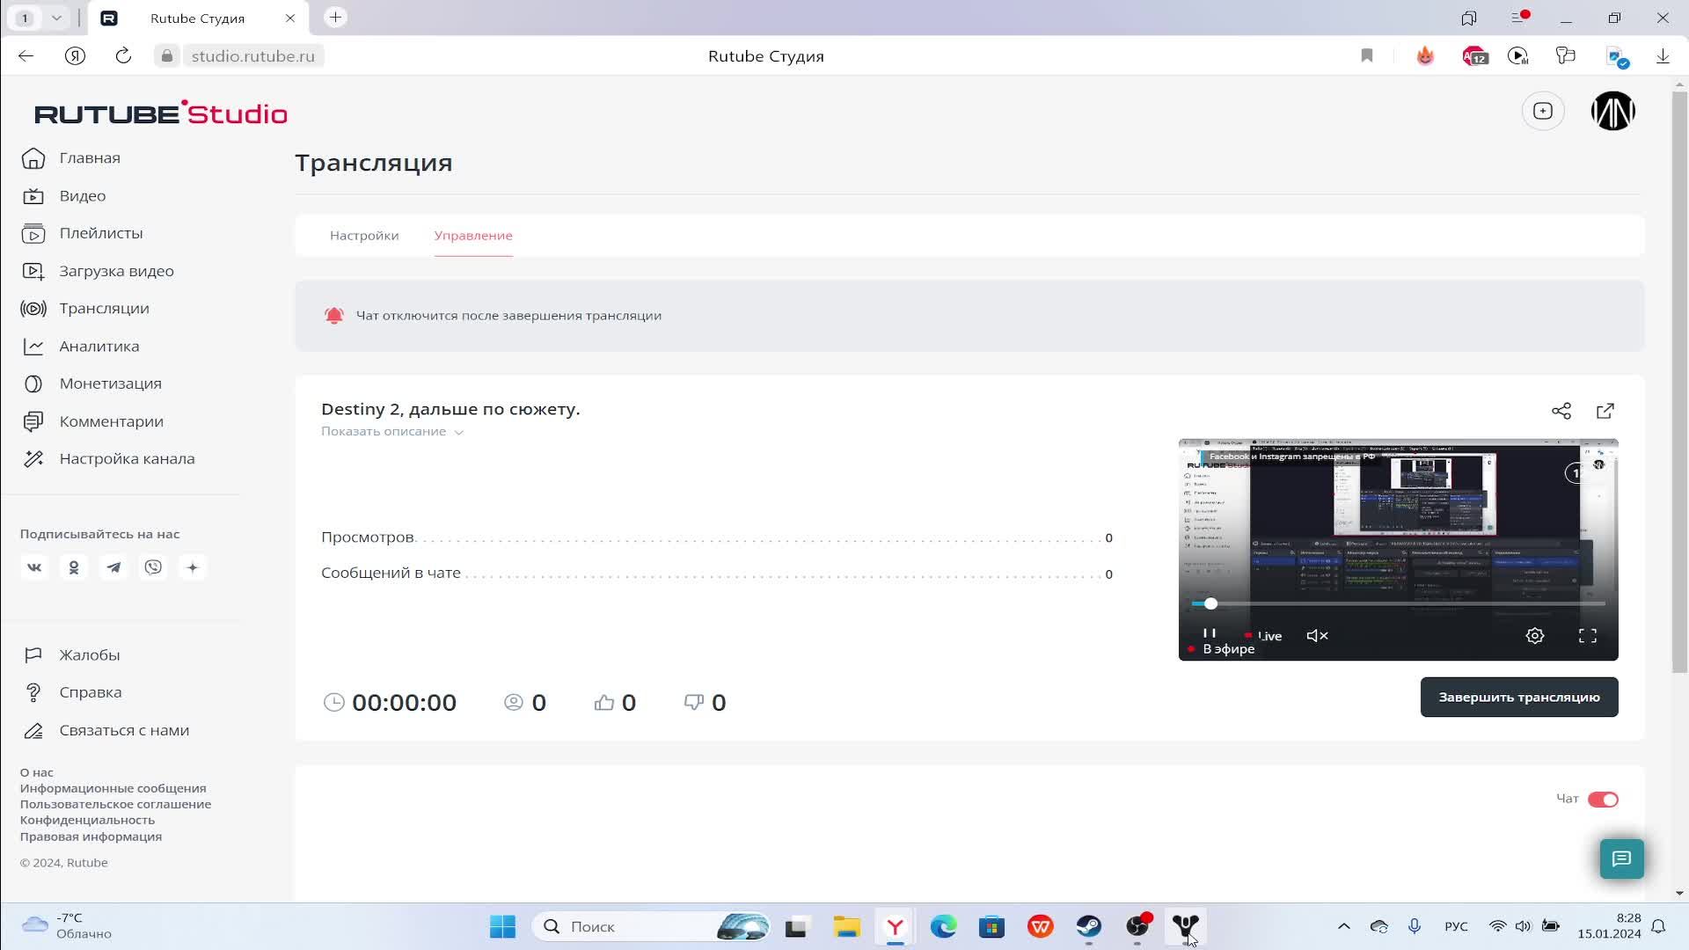The height and width of the screenshot is (950, 1689).
Task: Disable the Чат toggle switch
Action: tap(1602, 799)
